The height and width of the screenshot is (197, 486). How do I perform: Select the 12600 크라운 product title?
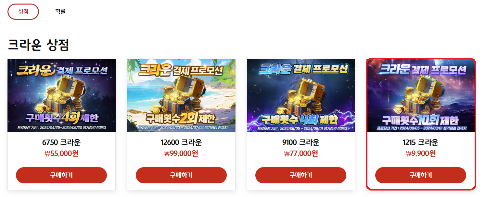coord(181,142)
